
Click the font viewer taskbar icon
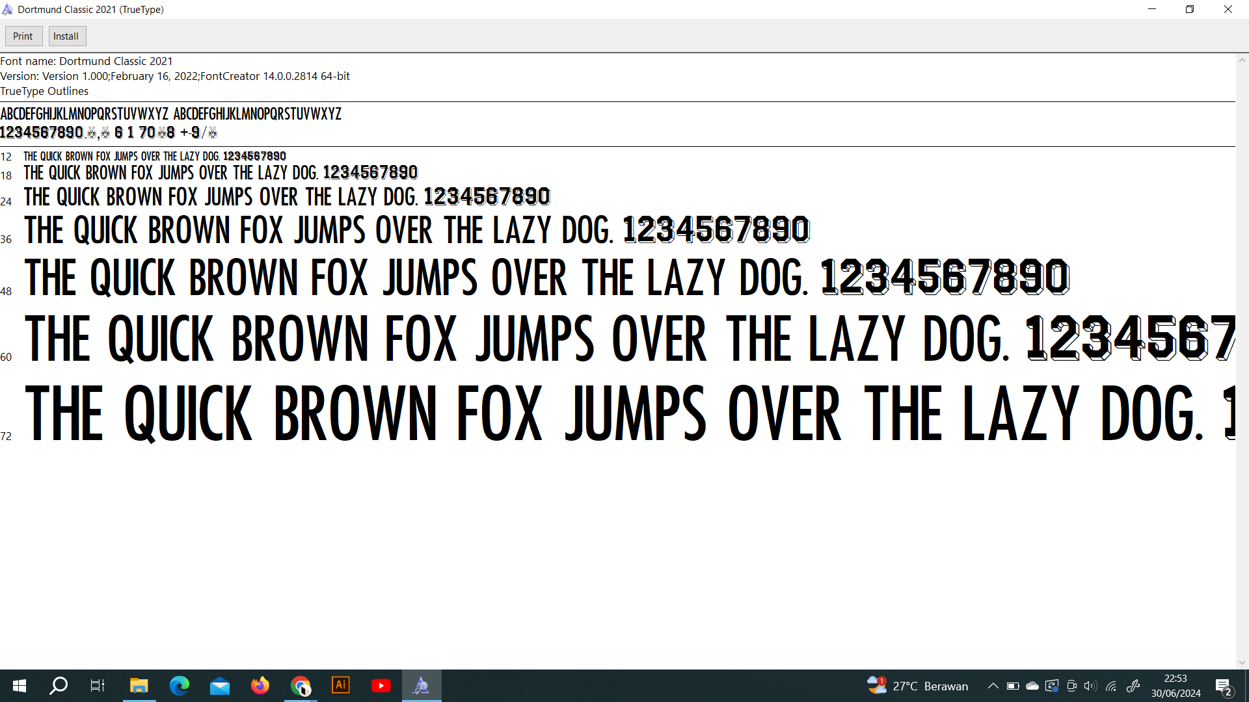(421, 686)
